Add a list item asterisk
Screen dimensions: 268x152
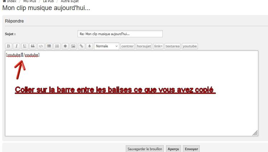[x=65, y=46]
